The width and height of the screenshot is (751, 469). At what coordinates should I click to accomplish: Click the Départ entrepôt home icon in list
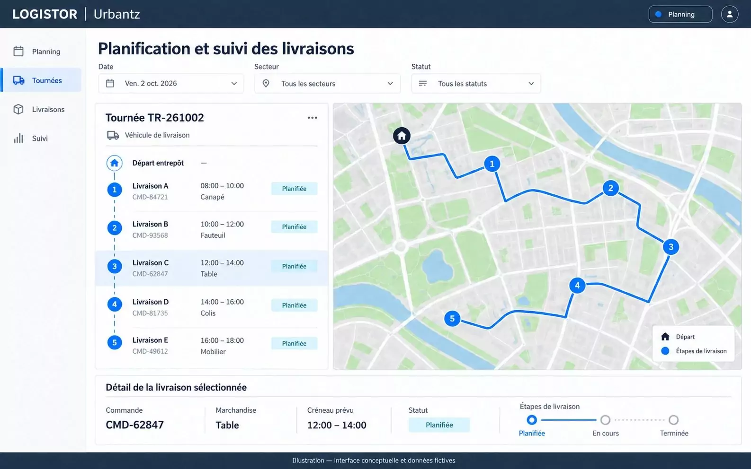coord(114,163)
